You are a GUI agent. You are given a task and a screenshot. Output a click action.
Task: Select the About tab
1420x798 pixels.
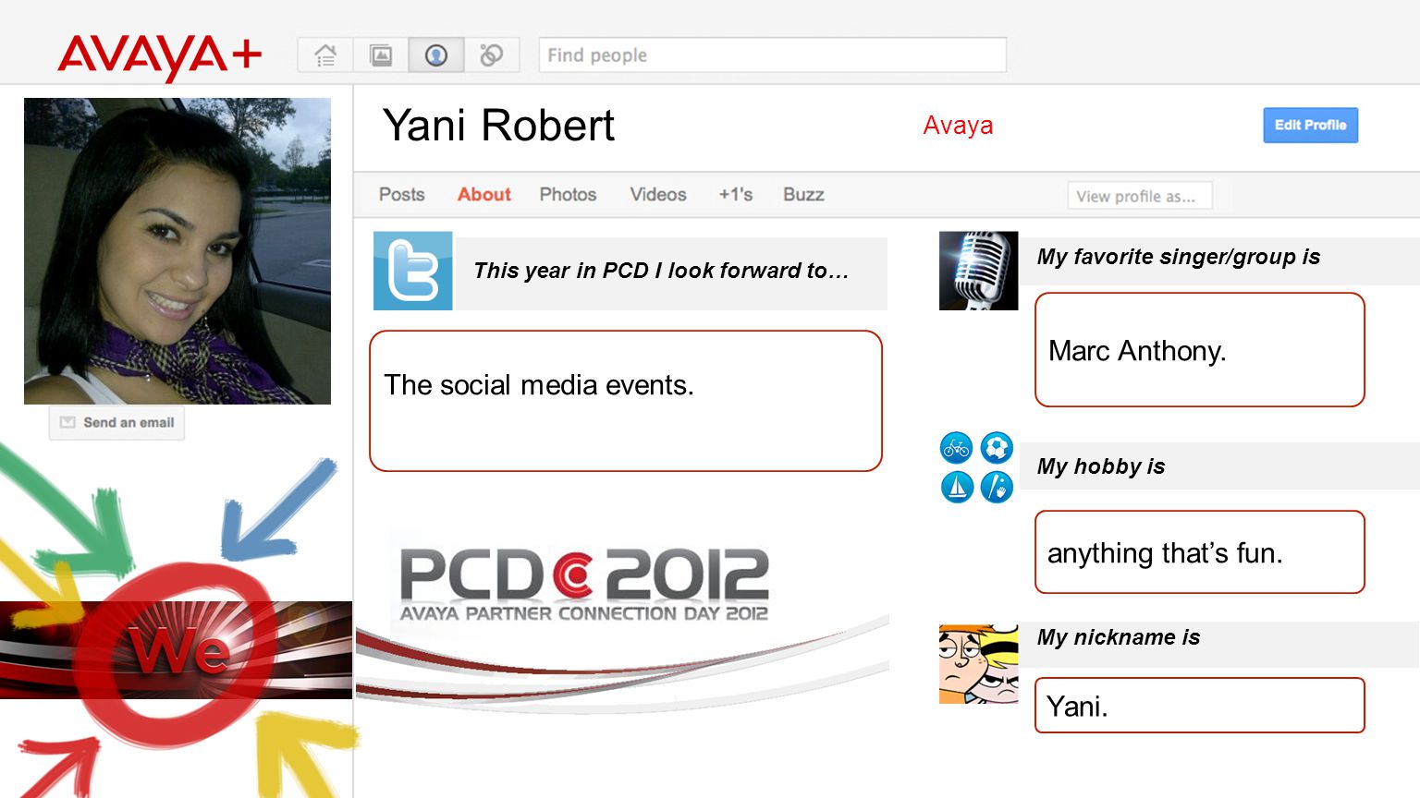(x=484, y=195)
